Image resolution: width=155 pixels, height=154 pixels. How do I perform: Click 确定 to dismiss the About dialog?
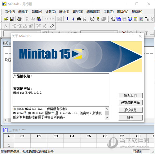click(131, 118)
